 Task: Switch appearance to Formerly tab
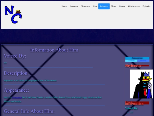(x=143, y=61)
